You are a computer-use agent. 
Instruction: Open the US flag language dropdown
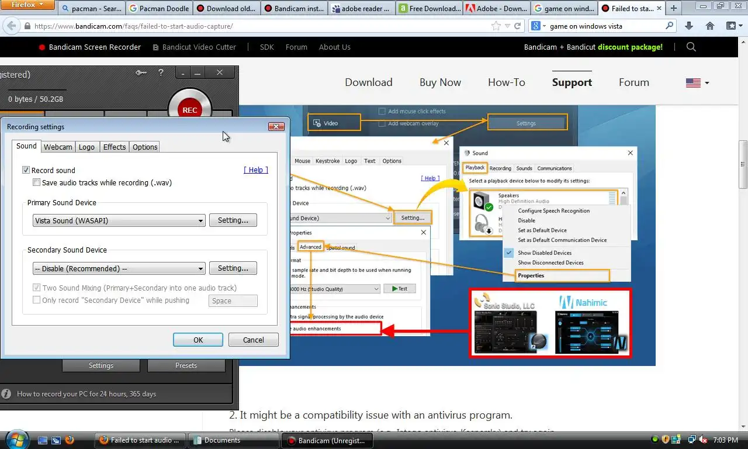pos(697,83)
